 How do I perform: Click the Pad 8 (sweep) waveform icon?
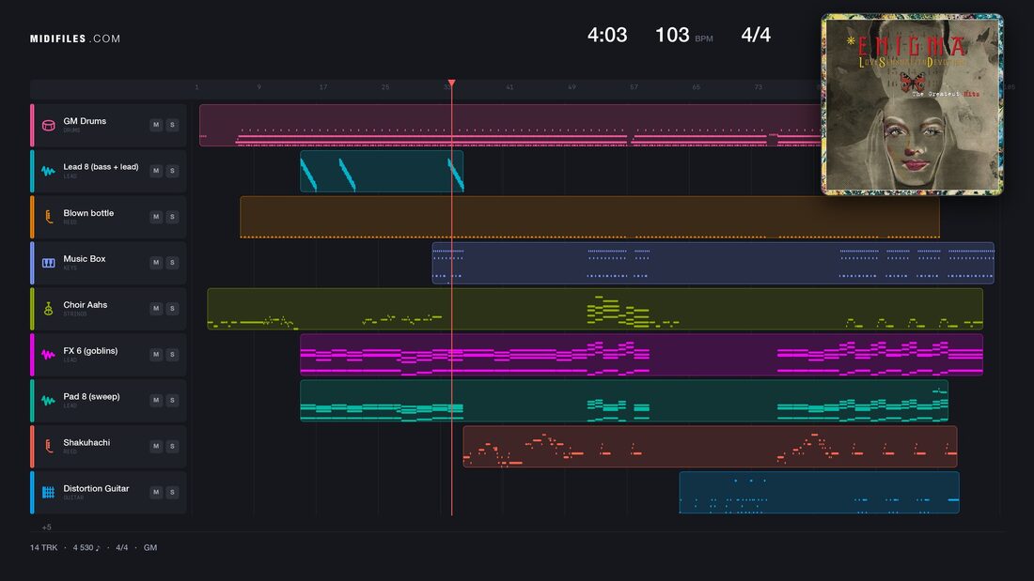(48, 401)
